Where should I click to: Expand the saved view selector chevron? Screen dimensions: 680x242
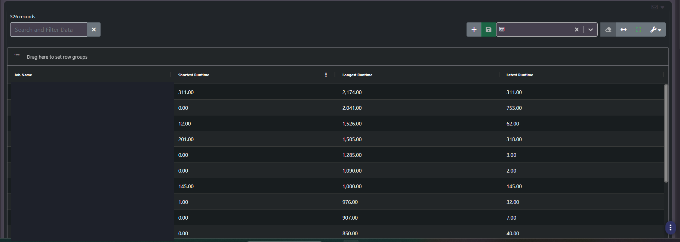(x=591, y=30)
